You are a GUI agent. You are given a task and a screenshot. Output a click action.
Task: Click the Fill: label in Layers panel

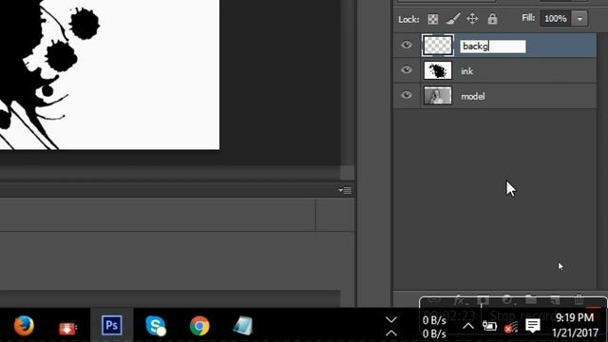tap(528, 18)
